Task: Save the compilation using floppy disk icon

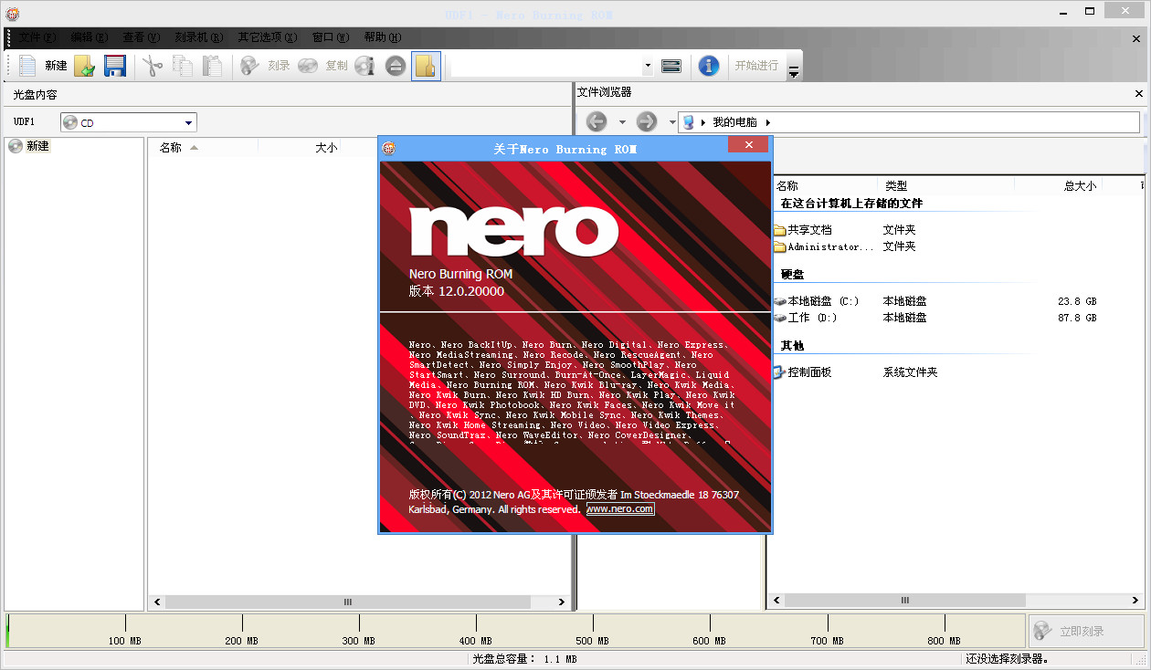Action: click(114, 65)
